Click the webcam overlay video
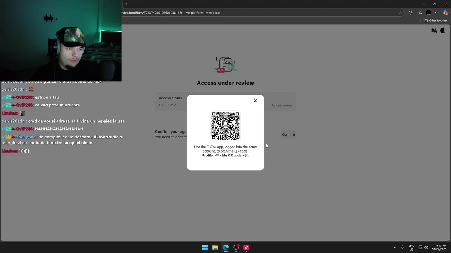The width and height of the screenshot is (451, 253). [61, 40]
